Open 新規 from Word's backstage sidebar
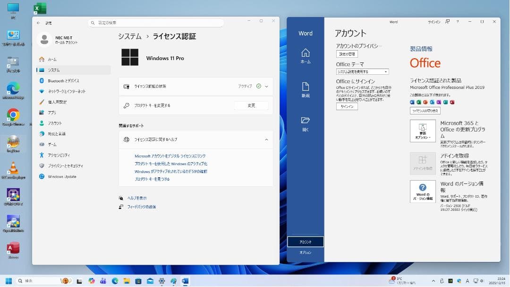Screen dimensions: 510x287 (x=305, y=90)
